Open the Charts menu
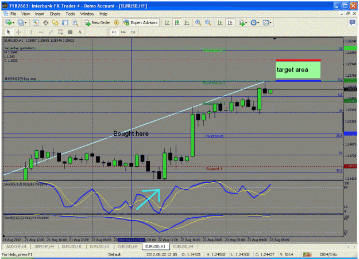Screen dimensions: 359x259 tap(55, 14)
